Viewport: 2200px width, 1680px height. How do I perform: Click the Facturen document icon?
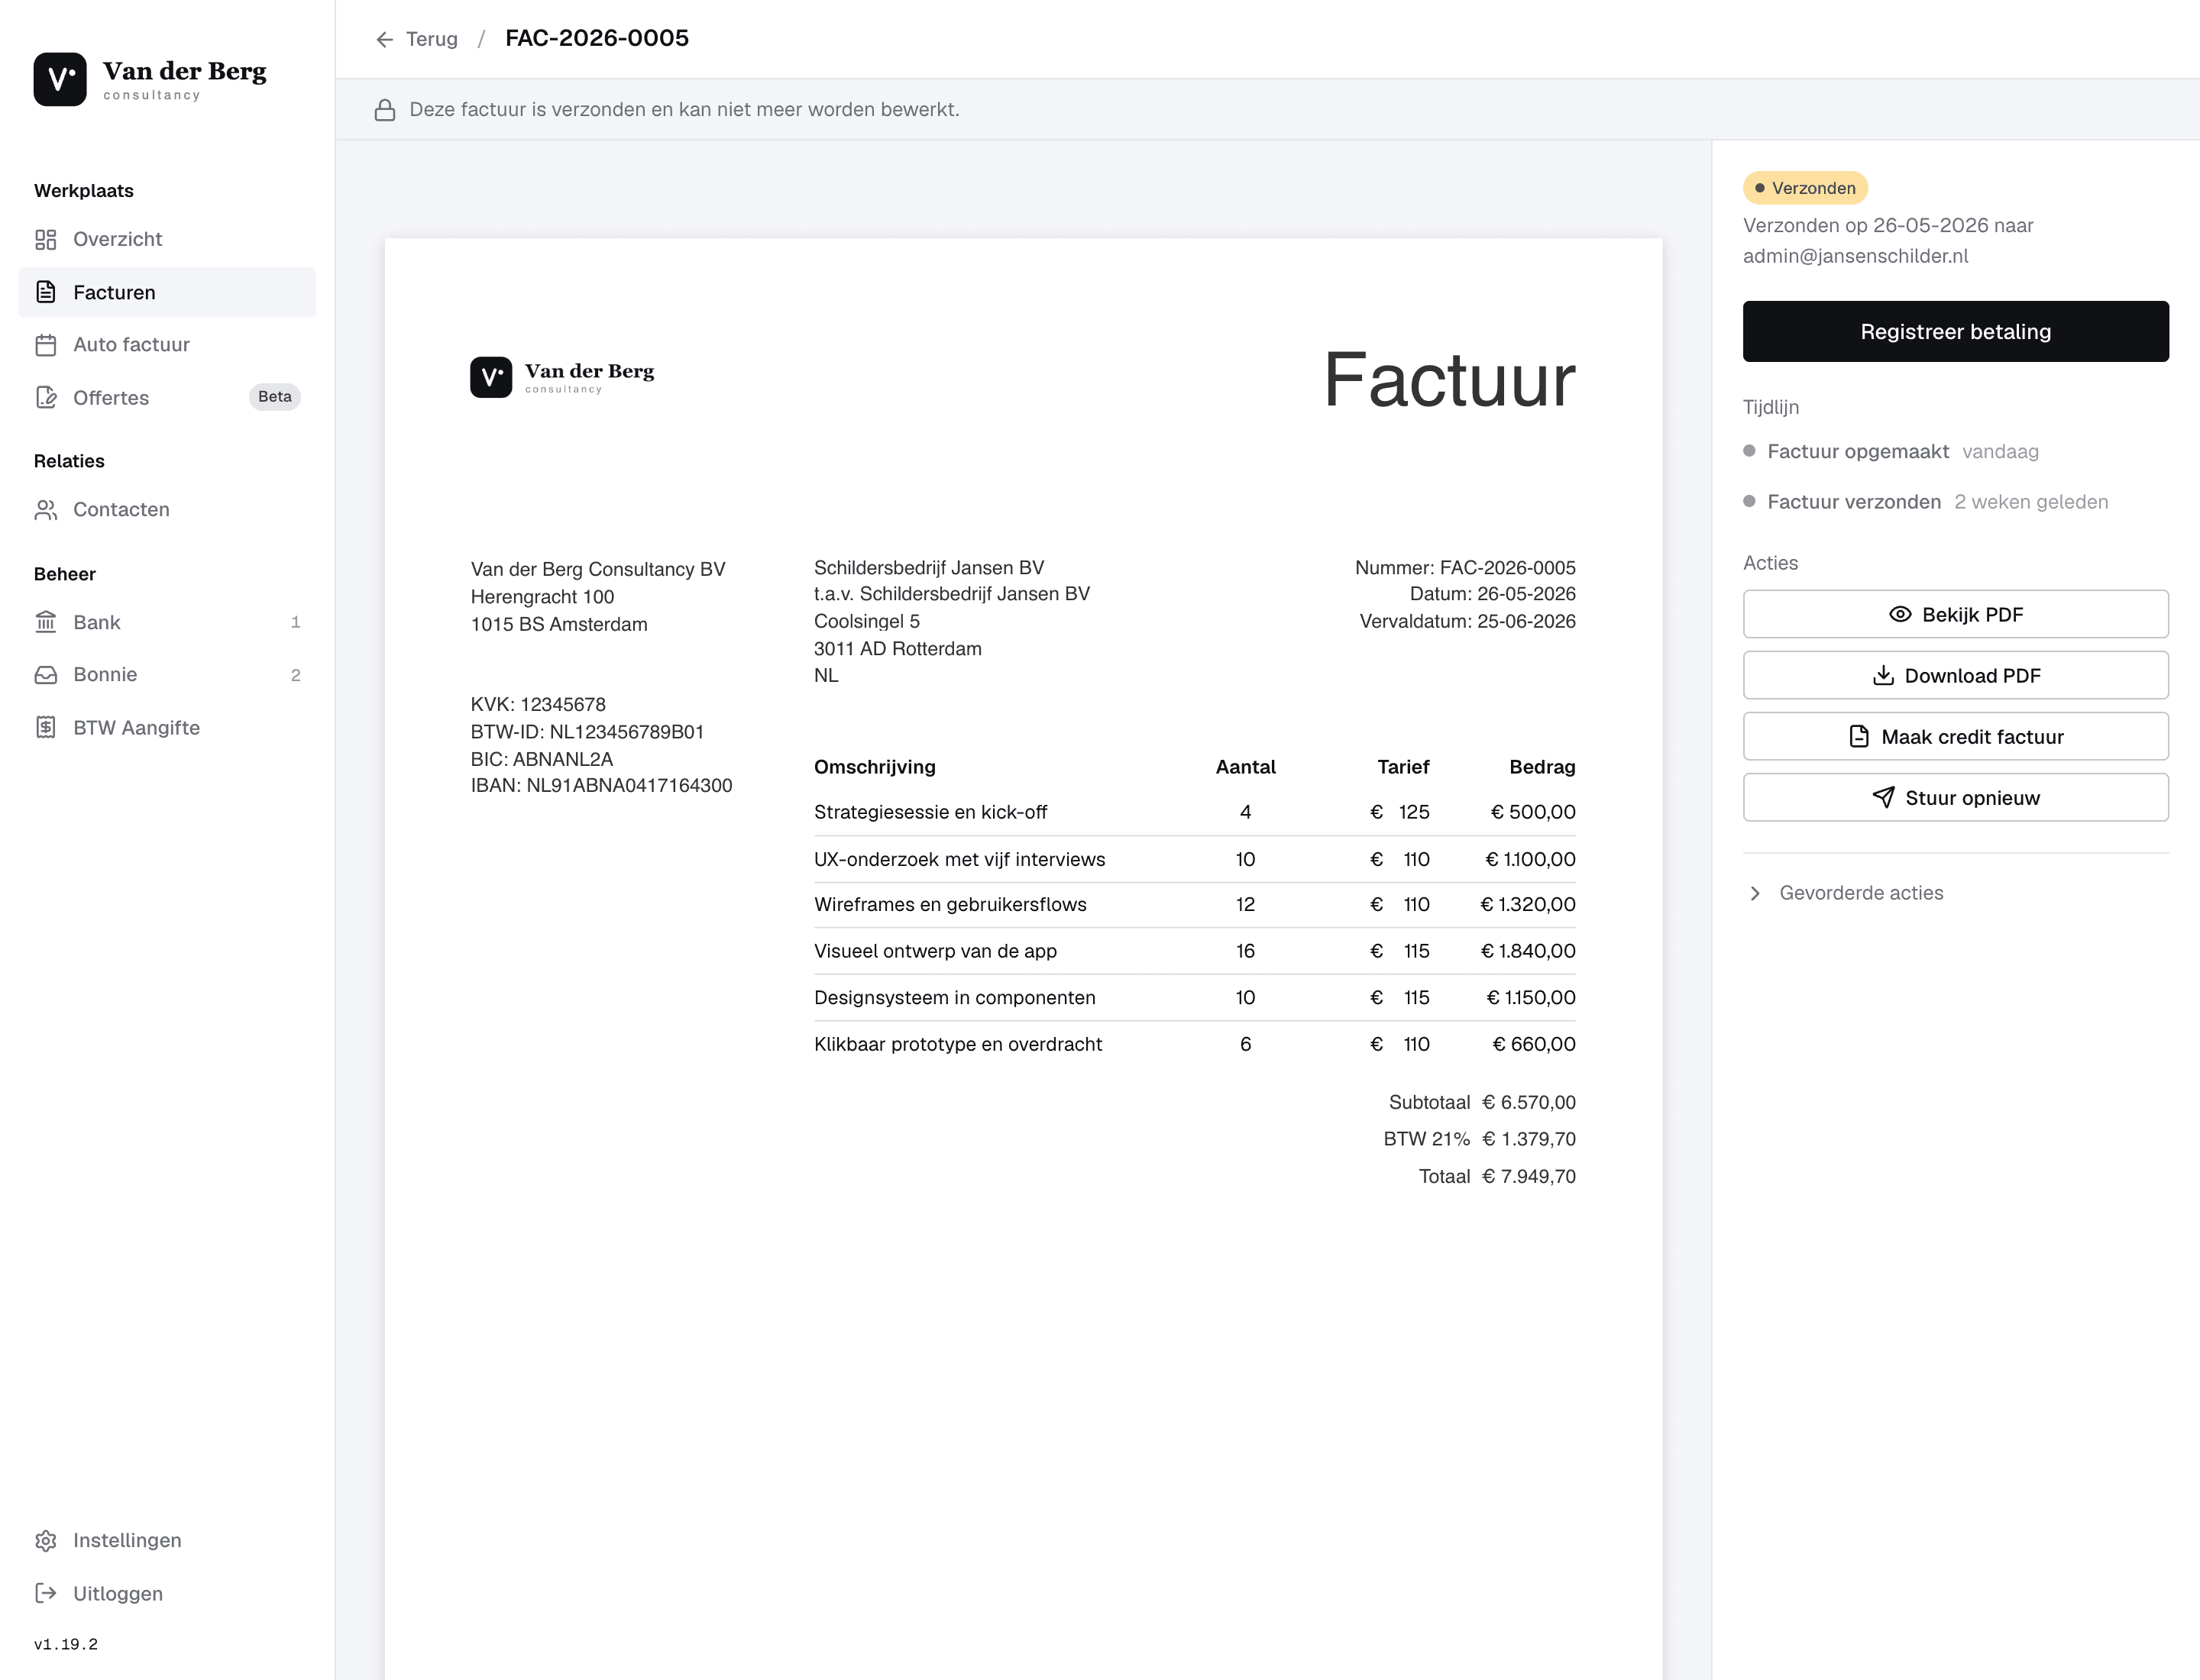click(46, 292)
